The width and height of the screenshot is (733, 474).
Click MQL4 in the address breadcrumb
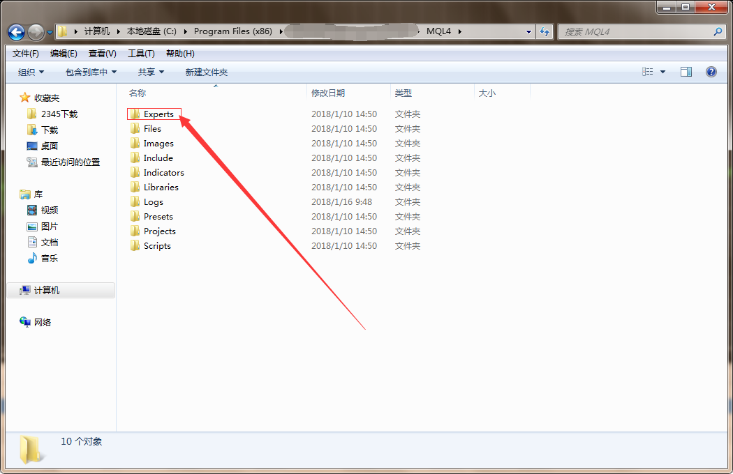click(x=439, y=31)
